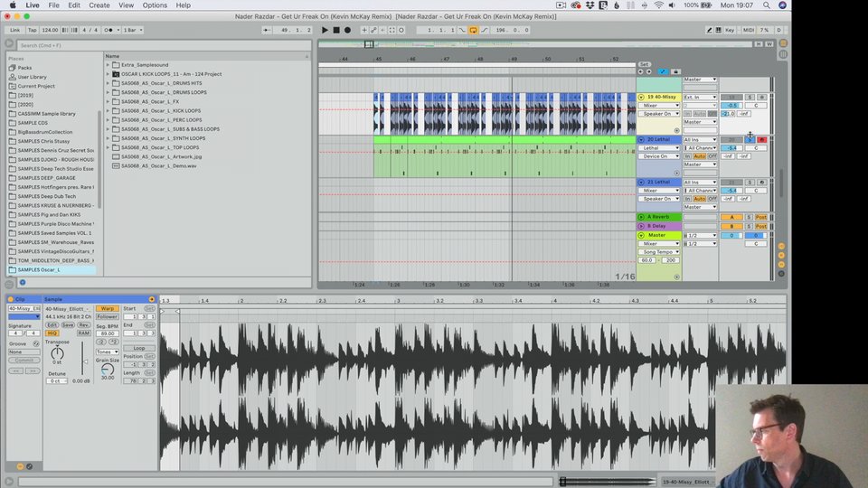Viewport: 868px width, 488px height.
Task: Click the Link button
Action: [15, 30]
